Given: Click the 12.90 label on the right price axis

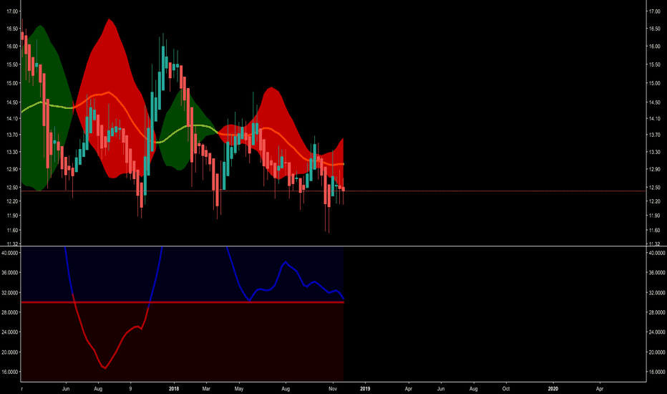Looking at the screenshot, I should click(x=654, y=169).
